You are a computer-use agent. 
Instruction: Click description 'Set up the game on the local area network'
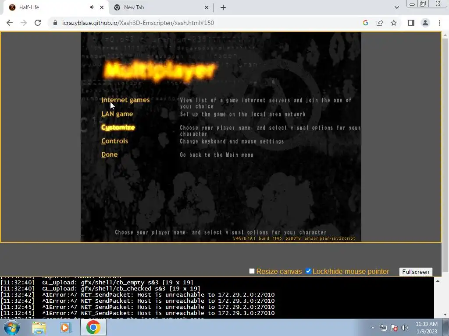(x=242, y=114)
